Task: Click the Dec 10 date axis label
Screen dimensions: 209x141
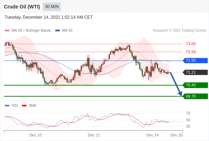Action: pyautogui.click(x=35, y=135)
